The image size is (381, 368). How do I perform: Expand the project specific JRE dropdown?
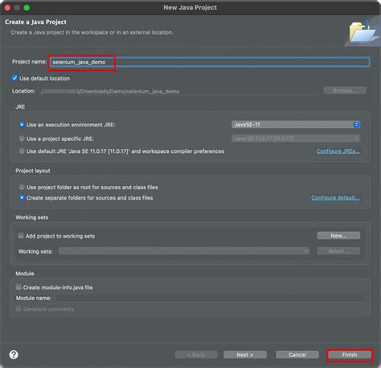[296, 139]
